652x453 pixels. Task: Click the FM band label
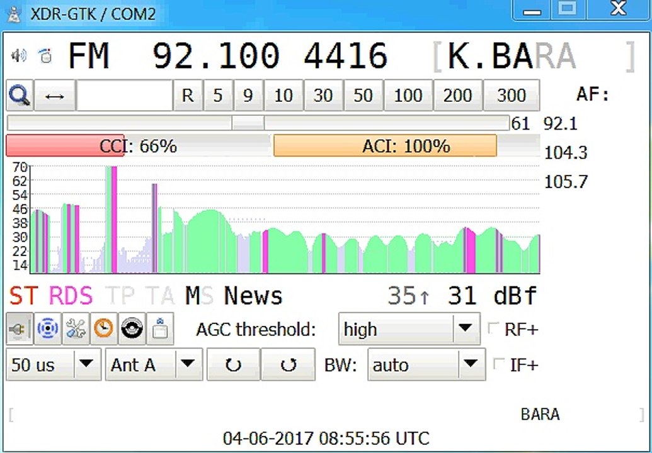[89, 55]
